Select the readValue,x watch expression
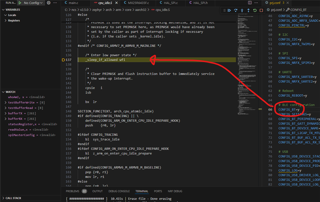 (28, 129)
